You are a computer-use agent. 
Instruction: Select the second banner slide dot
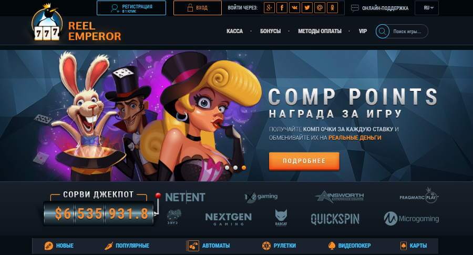pos(235,168)
